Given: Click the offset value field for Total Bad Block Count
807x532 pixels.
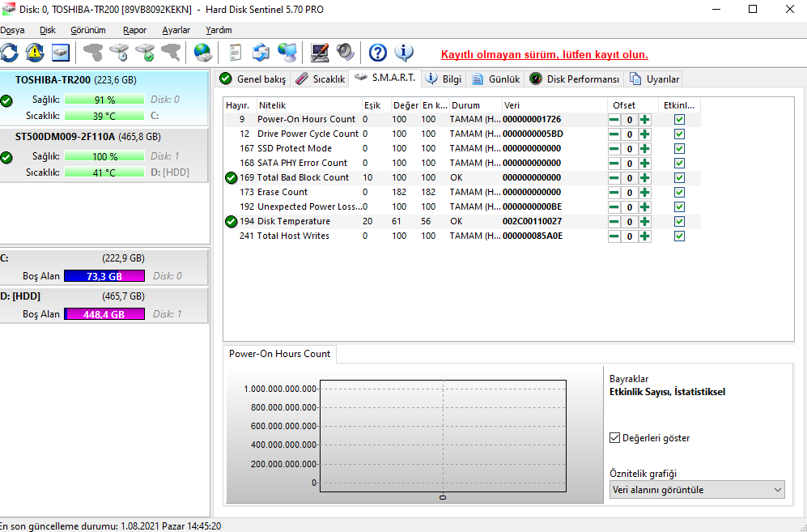Looking at the screenshot, I should click(x=630, y=178).
